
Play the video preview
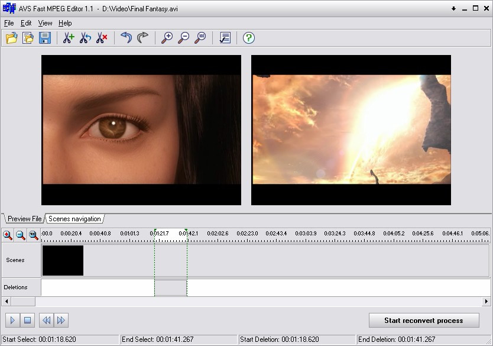[x=12, y=321]
